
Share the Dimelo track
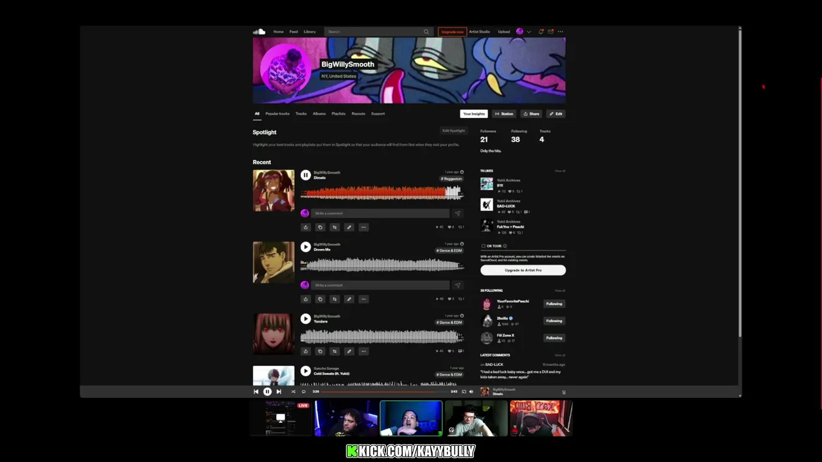pos(306,227)
